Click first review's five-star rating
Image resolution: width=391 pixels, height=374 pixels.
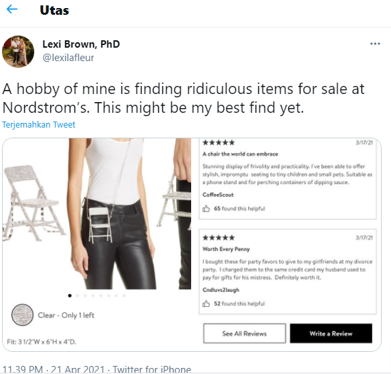point(219,142)
